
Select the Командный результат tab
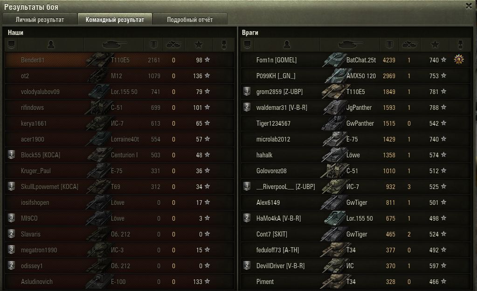click(115, 20)
